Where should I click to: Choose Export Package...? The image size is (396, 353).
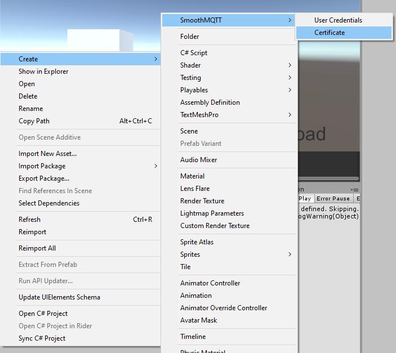81,178
